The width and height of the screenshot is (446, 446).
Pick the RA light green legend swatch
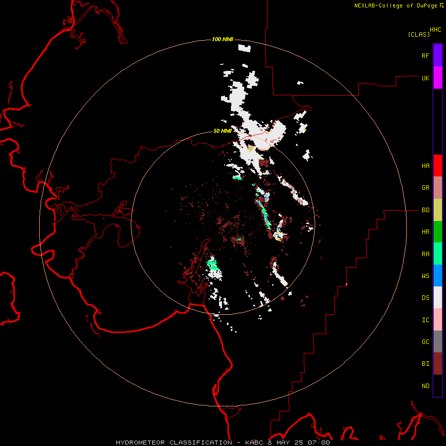[x=438, y=254]
